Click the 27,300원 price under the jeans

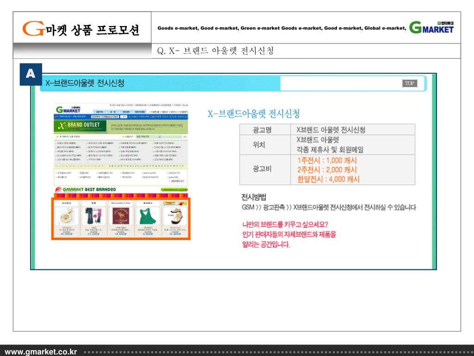pyautogui.click(x=94, y=234)
